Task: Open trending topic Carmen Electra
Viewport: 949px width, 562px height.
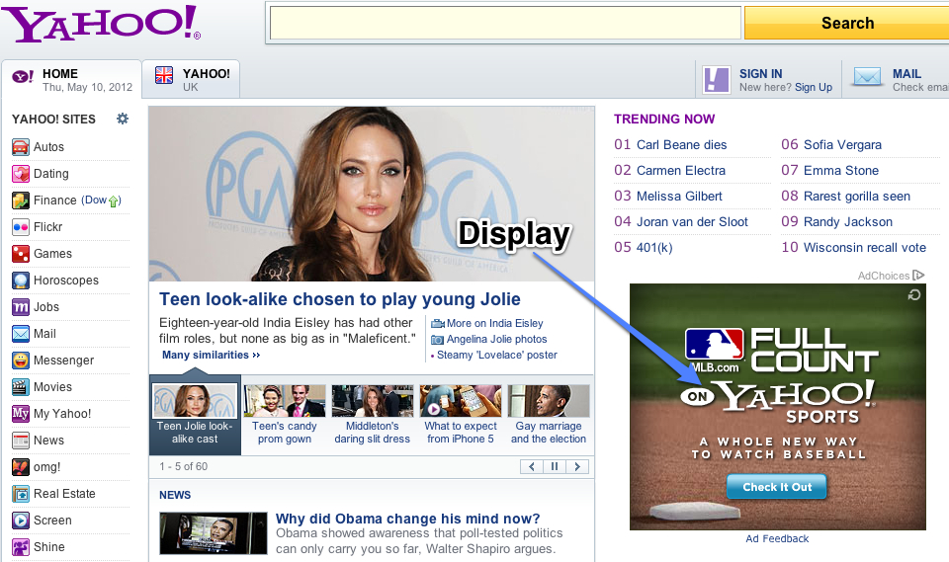Action: pyautogui.click(x=681, y=171)
